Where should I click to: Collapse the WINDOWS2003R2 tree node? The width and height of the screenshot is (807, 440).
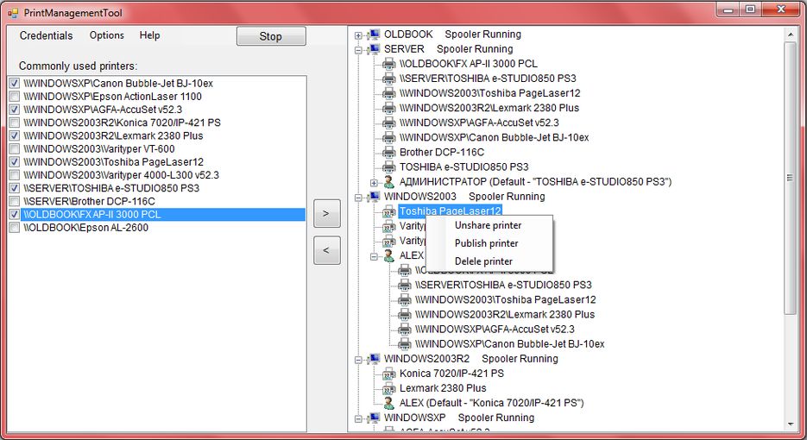[359, 360]
